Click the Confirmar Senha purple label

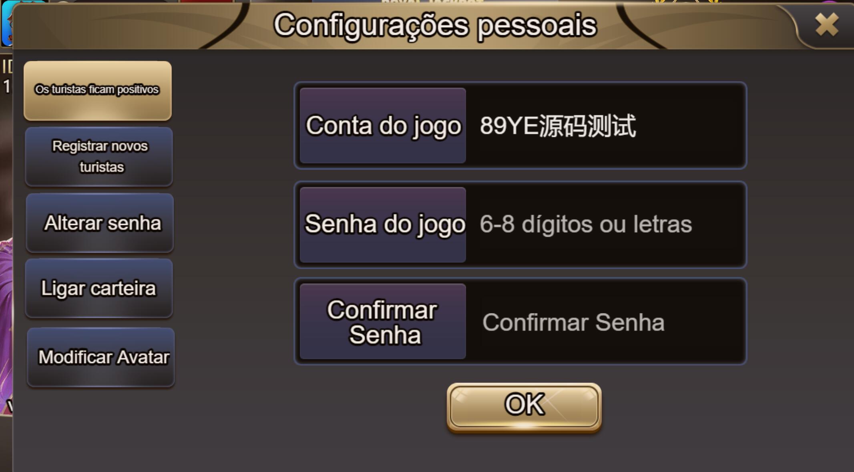pos(383,321)
